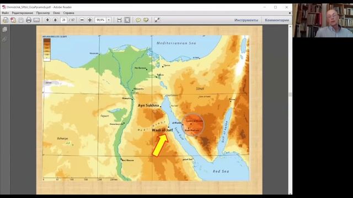
Task: Click the speaker webcam video thumbnail
Action: pyautogui.click(x=323, y=20)
